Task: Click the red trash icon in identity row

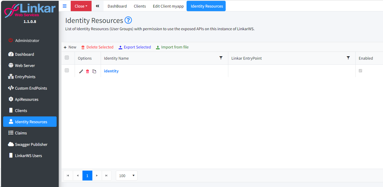Action: 88,71
